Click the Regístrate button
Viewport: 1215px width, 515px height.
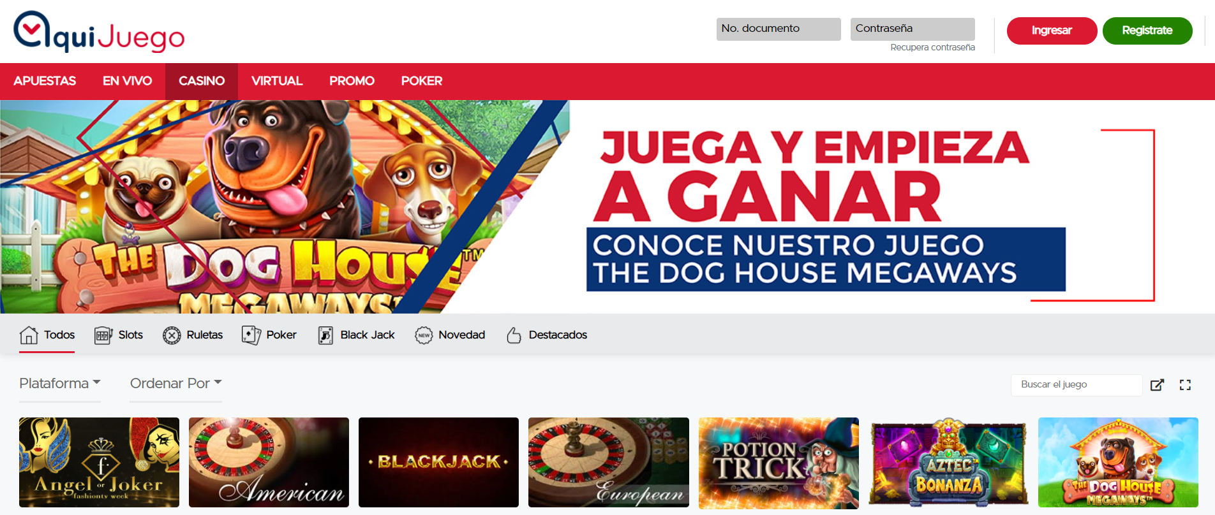1147,31
